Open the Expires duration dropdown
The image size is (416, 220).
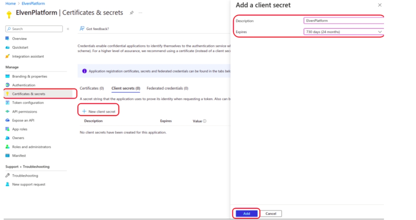[x=343, y=32]
